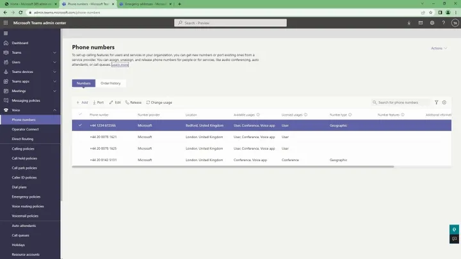Select number +44 20 8142 5131
The image size is (461, 259).
click(x=103, y=160)
